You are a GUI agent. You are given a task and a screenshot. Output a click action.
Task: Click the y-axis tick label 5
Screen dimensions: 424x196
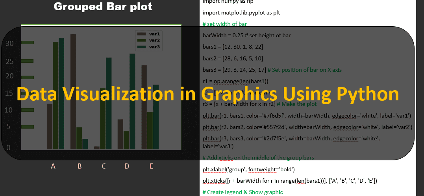click(8, 126)
